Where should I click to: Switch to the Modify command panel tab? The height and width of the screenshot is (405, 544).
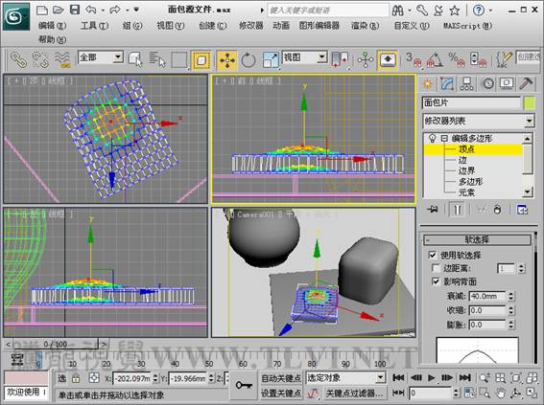tap(447, 83)
